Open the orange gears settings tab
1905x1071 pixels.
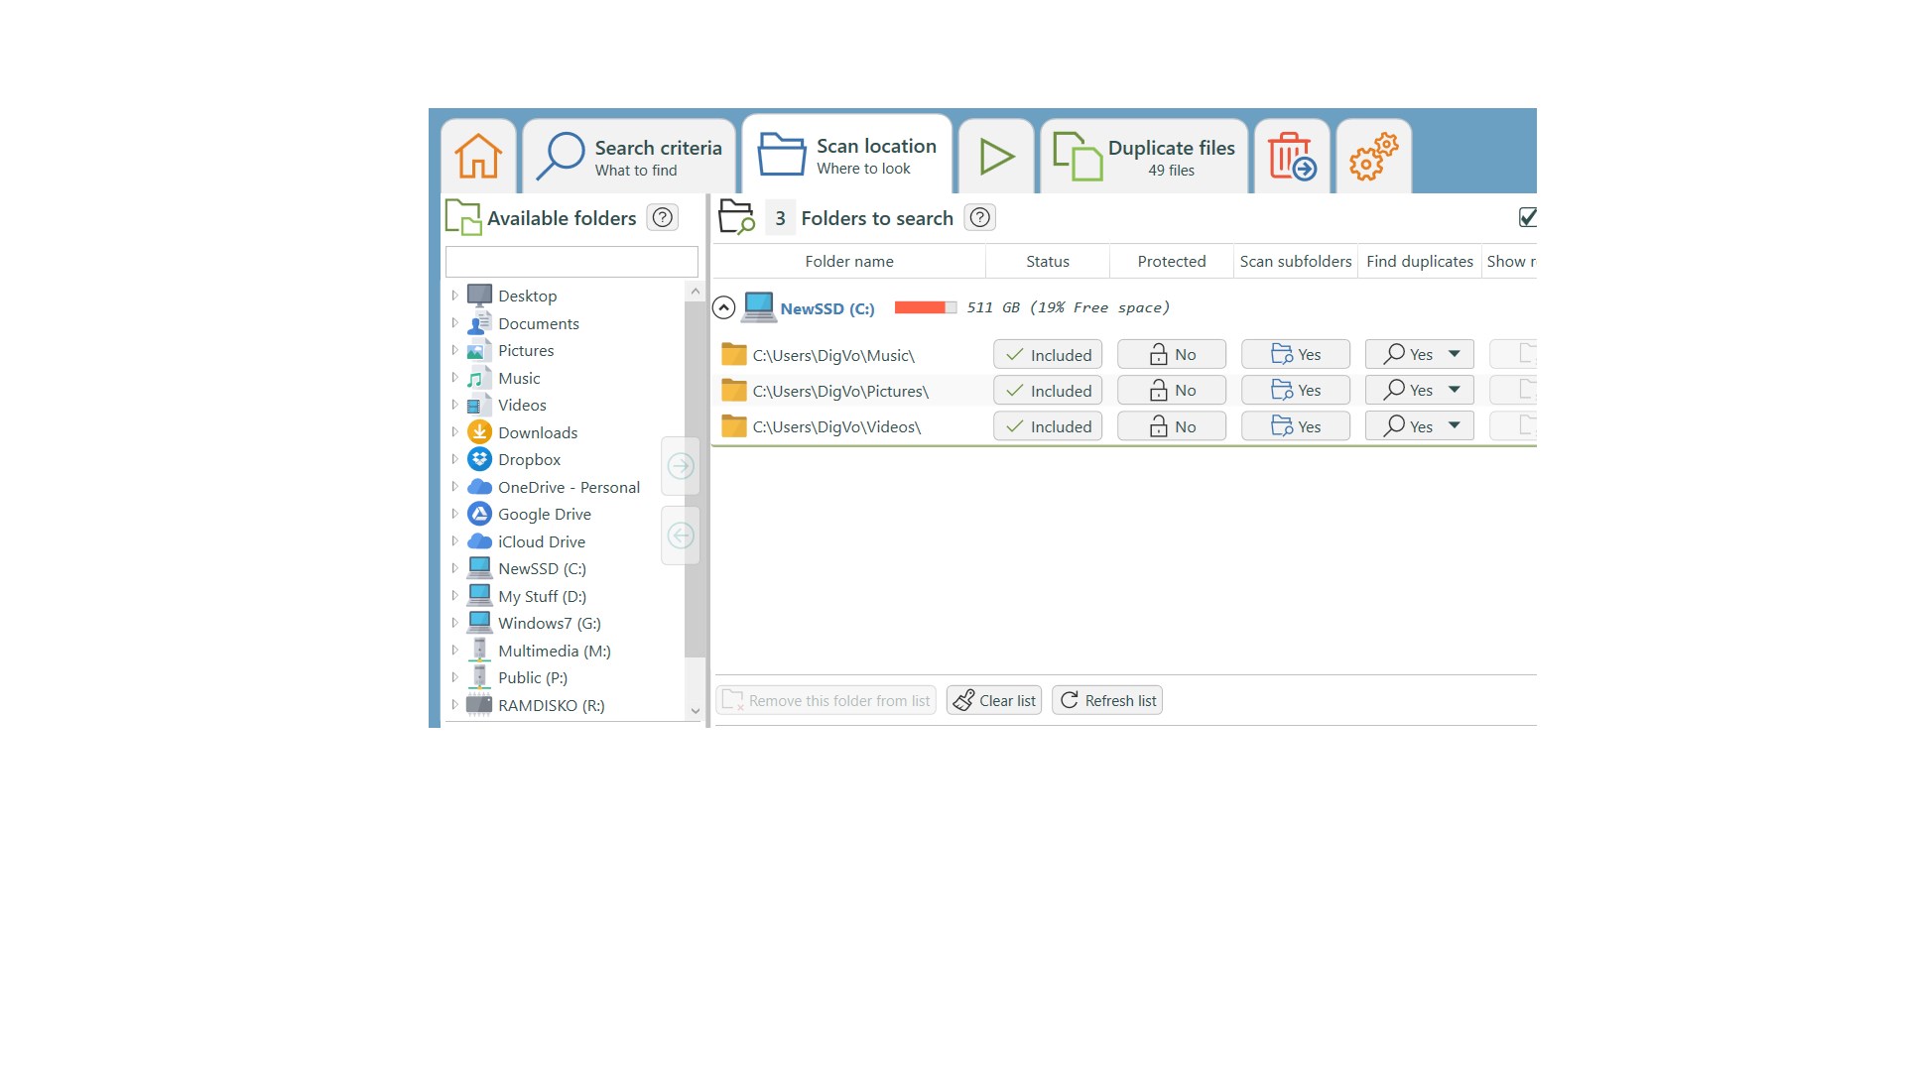point(1373,157)
